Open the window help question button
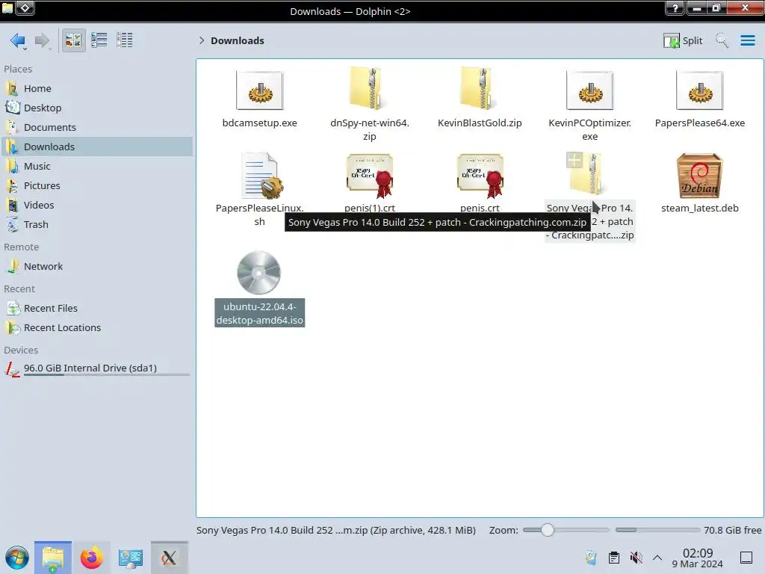This screenshot has height=574, width=765. pos(675,8)
